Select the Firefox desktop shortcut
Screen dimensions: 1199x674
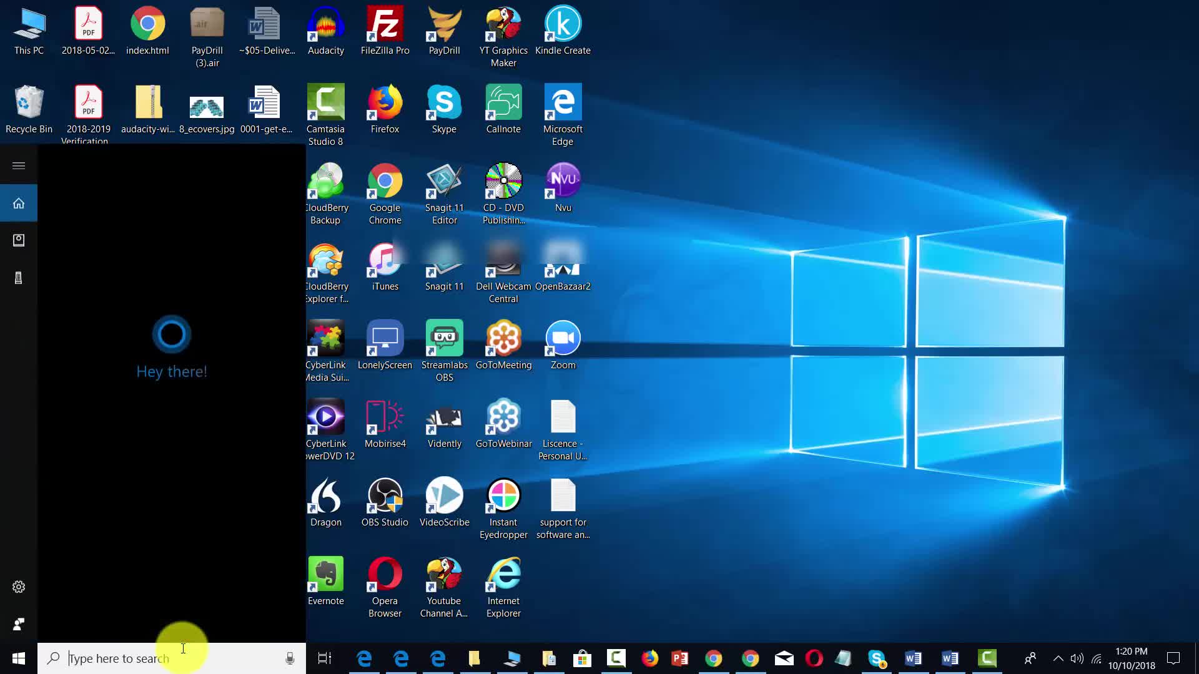(x=385, y=109)
